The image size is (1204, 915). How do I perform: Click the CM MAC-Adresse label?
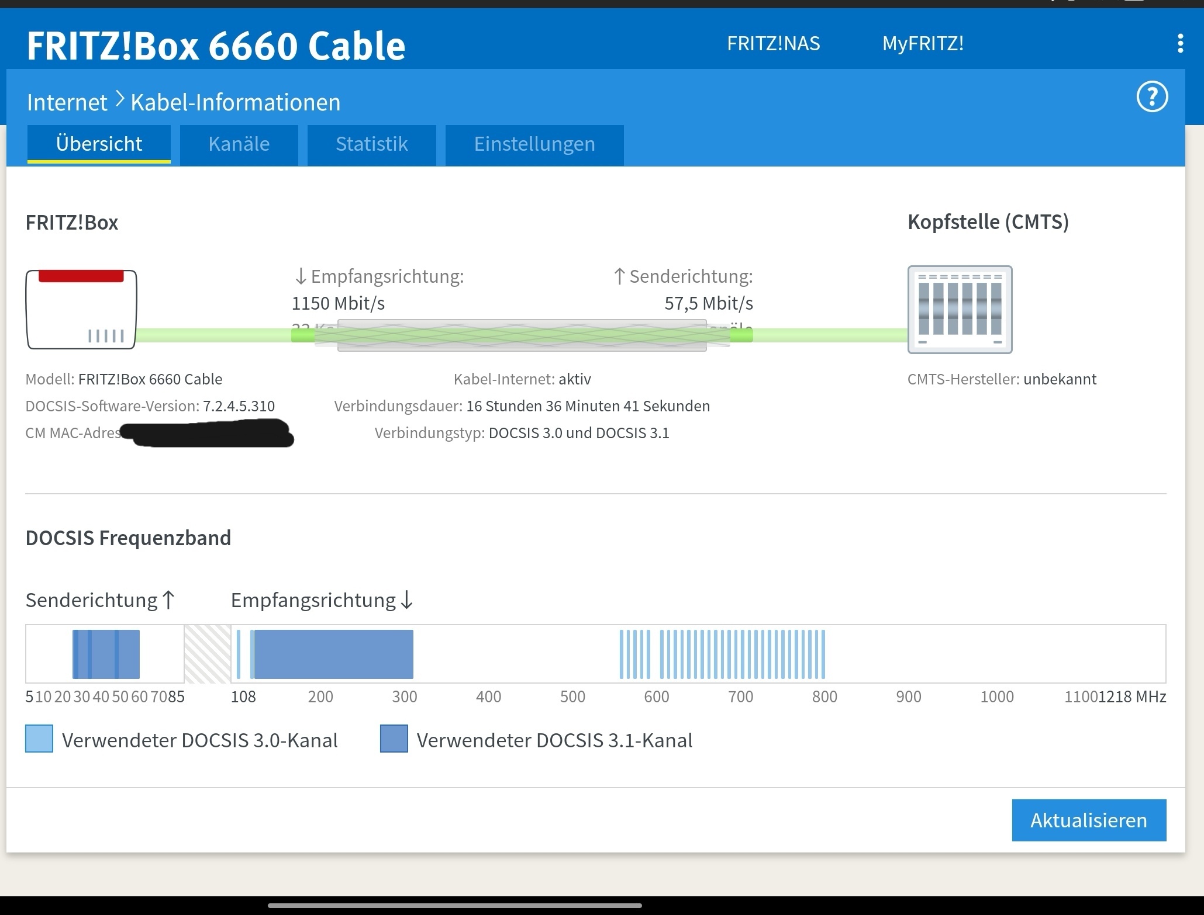click(x=73, y=433)
